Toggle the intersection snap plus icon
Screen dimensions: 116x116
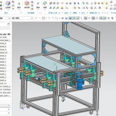pos(101,18)
